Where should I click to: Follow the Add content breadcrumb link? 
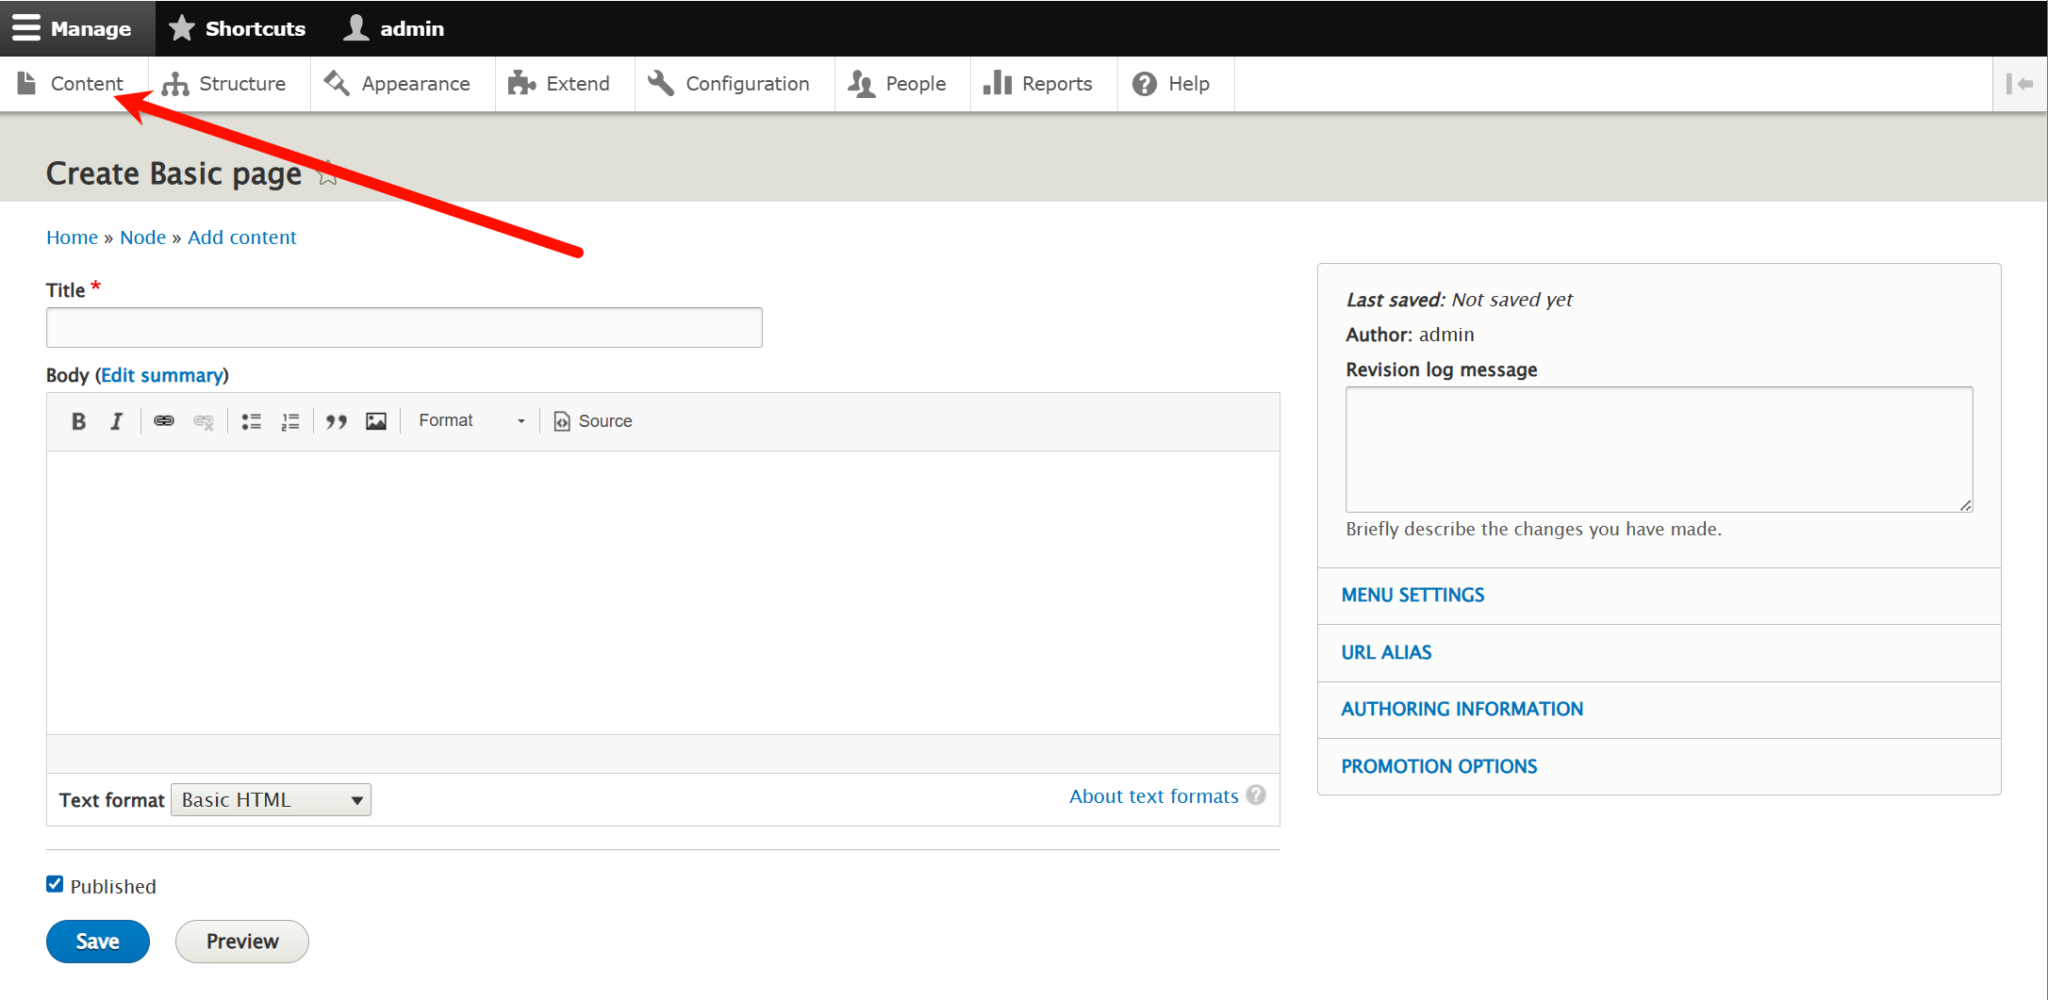(x=241, y=238)
